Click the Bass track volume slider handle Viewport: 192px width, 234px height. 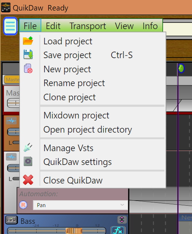point(74,231)
